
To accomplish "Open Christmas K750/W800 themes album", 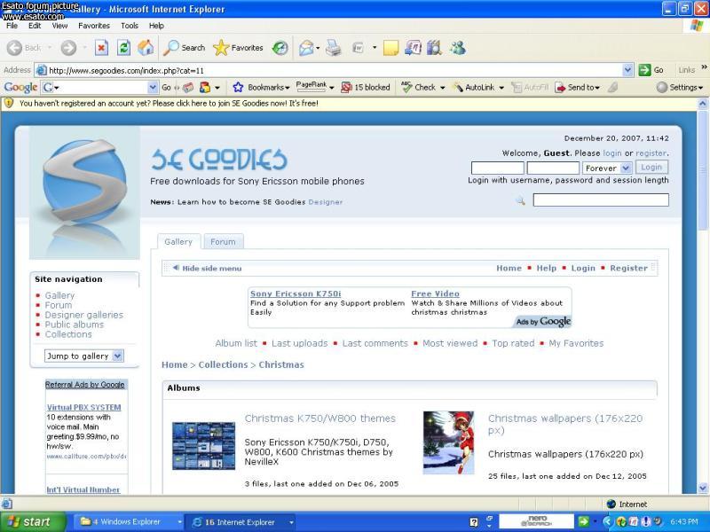I will pyautogui.click(x=320, y=419).
